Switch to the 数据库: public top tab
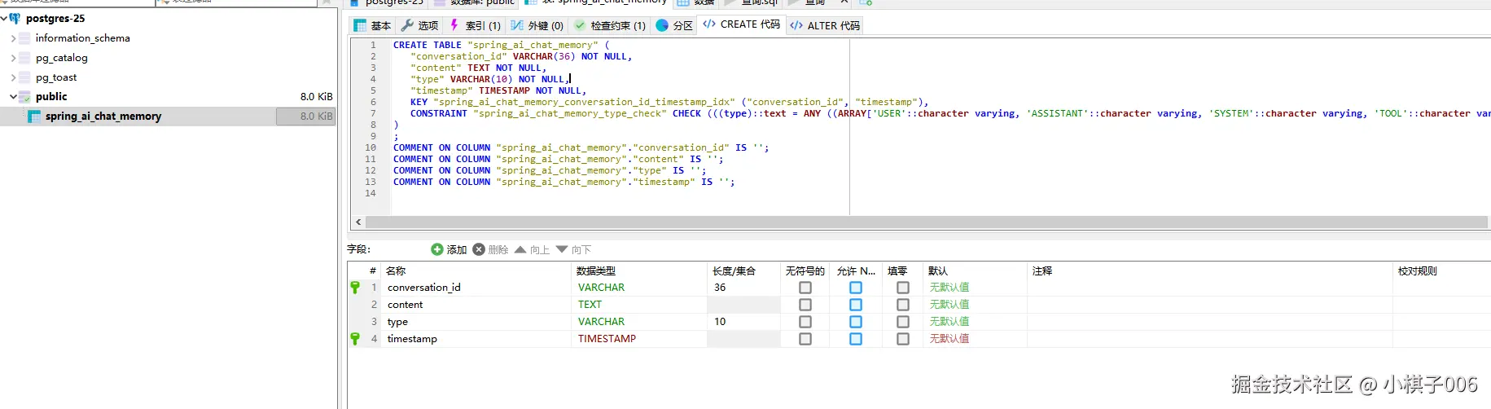 click(475, 2)
